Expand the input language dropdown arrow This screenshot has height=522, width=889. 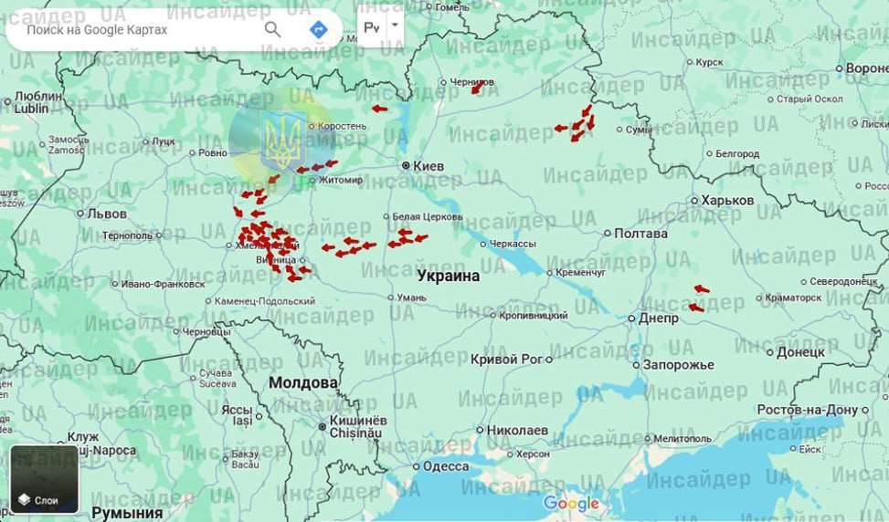(x=395, y=26)
